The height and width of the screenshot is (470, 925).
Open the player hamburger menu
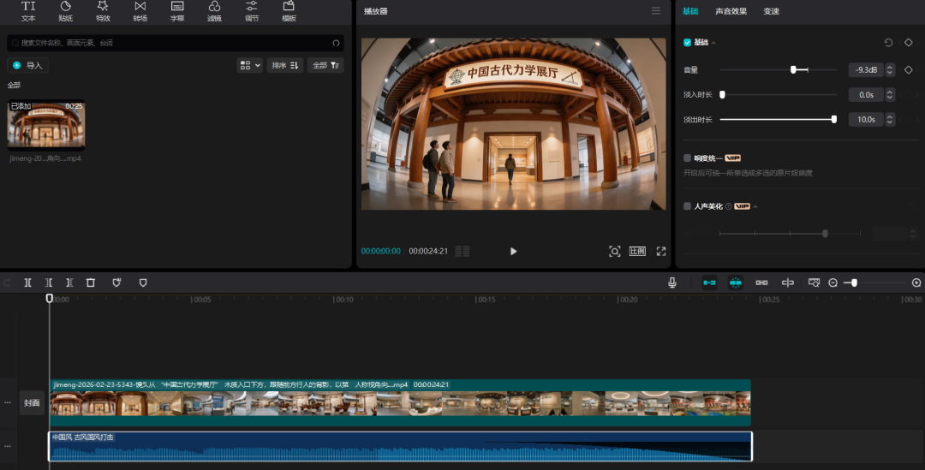click(x=656, y=11)
